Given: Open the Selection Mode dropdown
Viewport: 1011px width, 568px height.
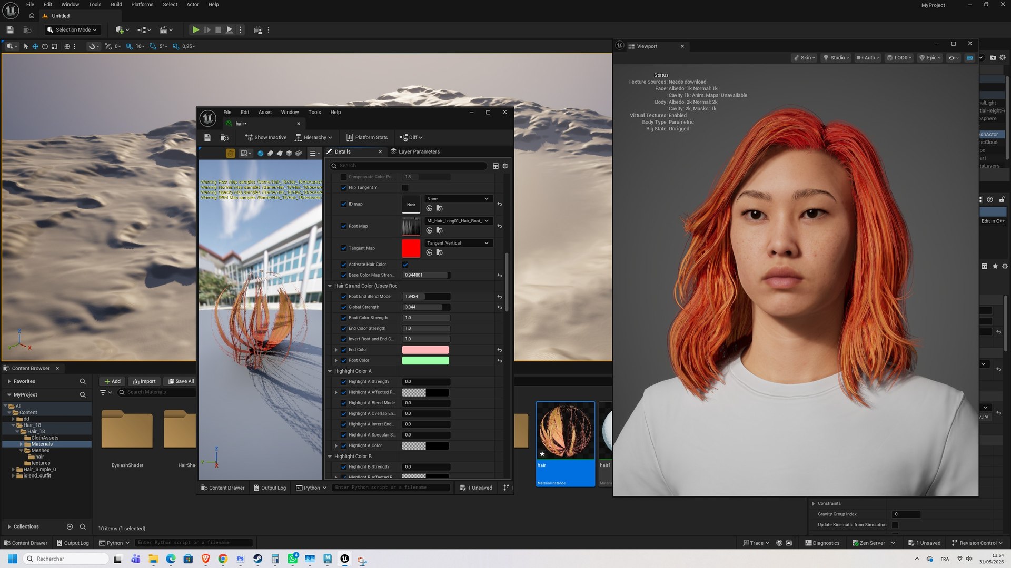Looking at the screenshot, I should pyautogui.click(x=72, y=30).
